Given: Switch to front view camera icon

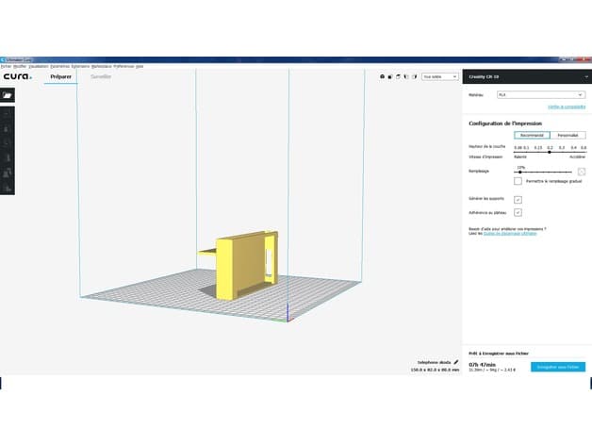Looking at the screenshot, I should (390, 76).
